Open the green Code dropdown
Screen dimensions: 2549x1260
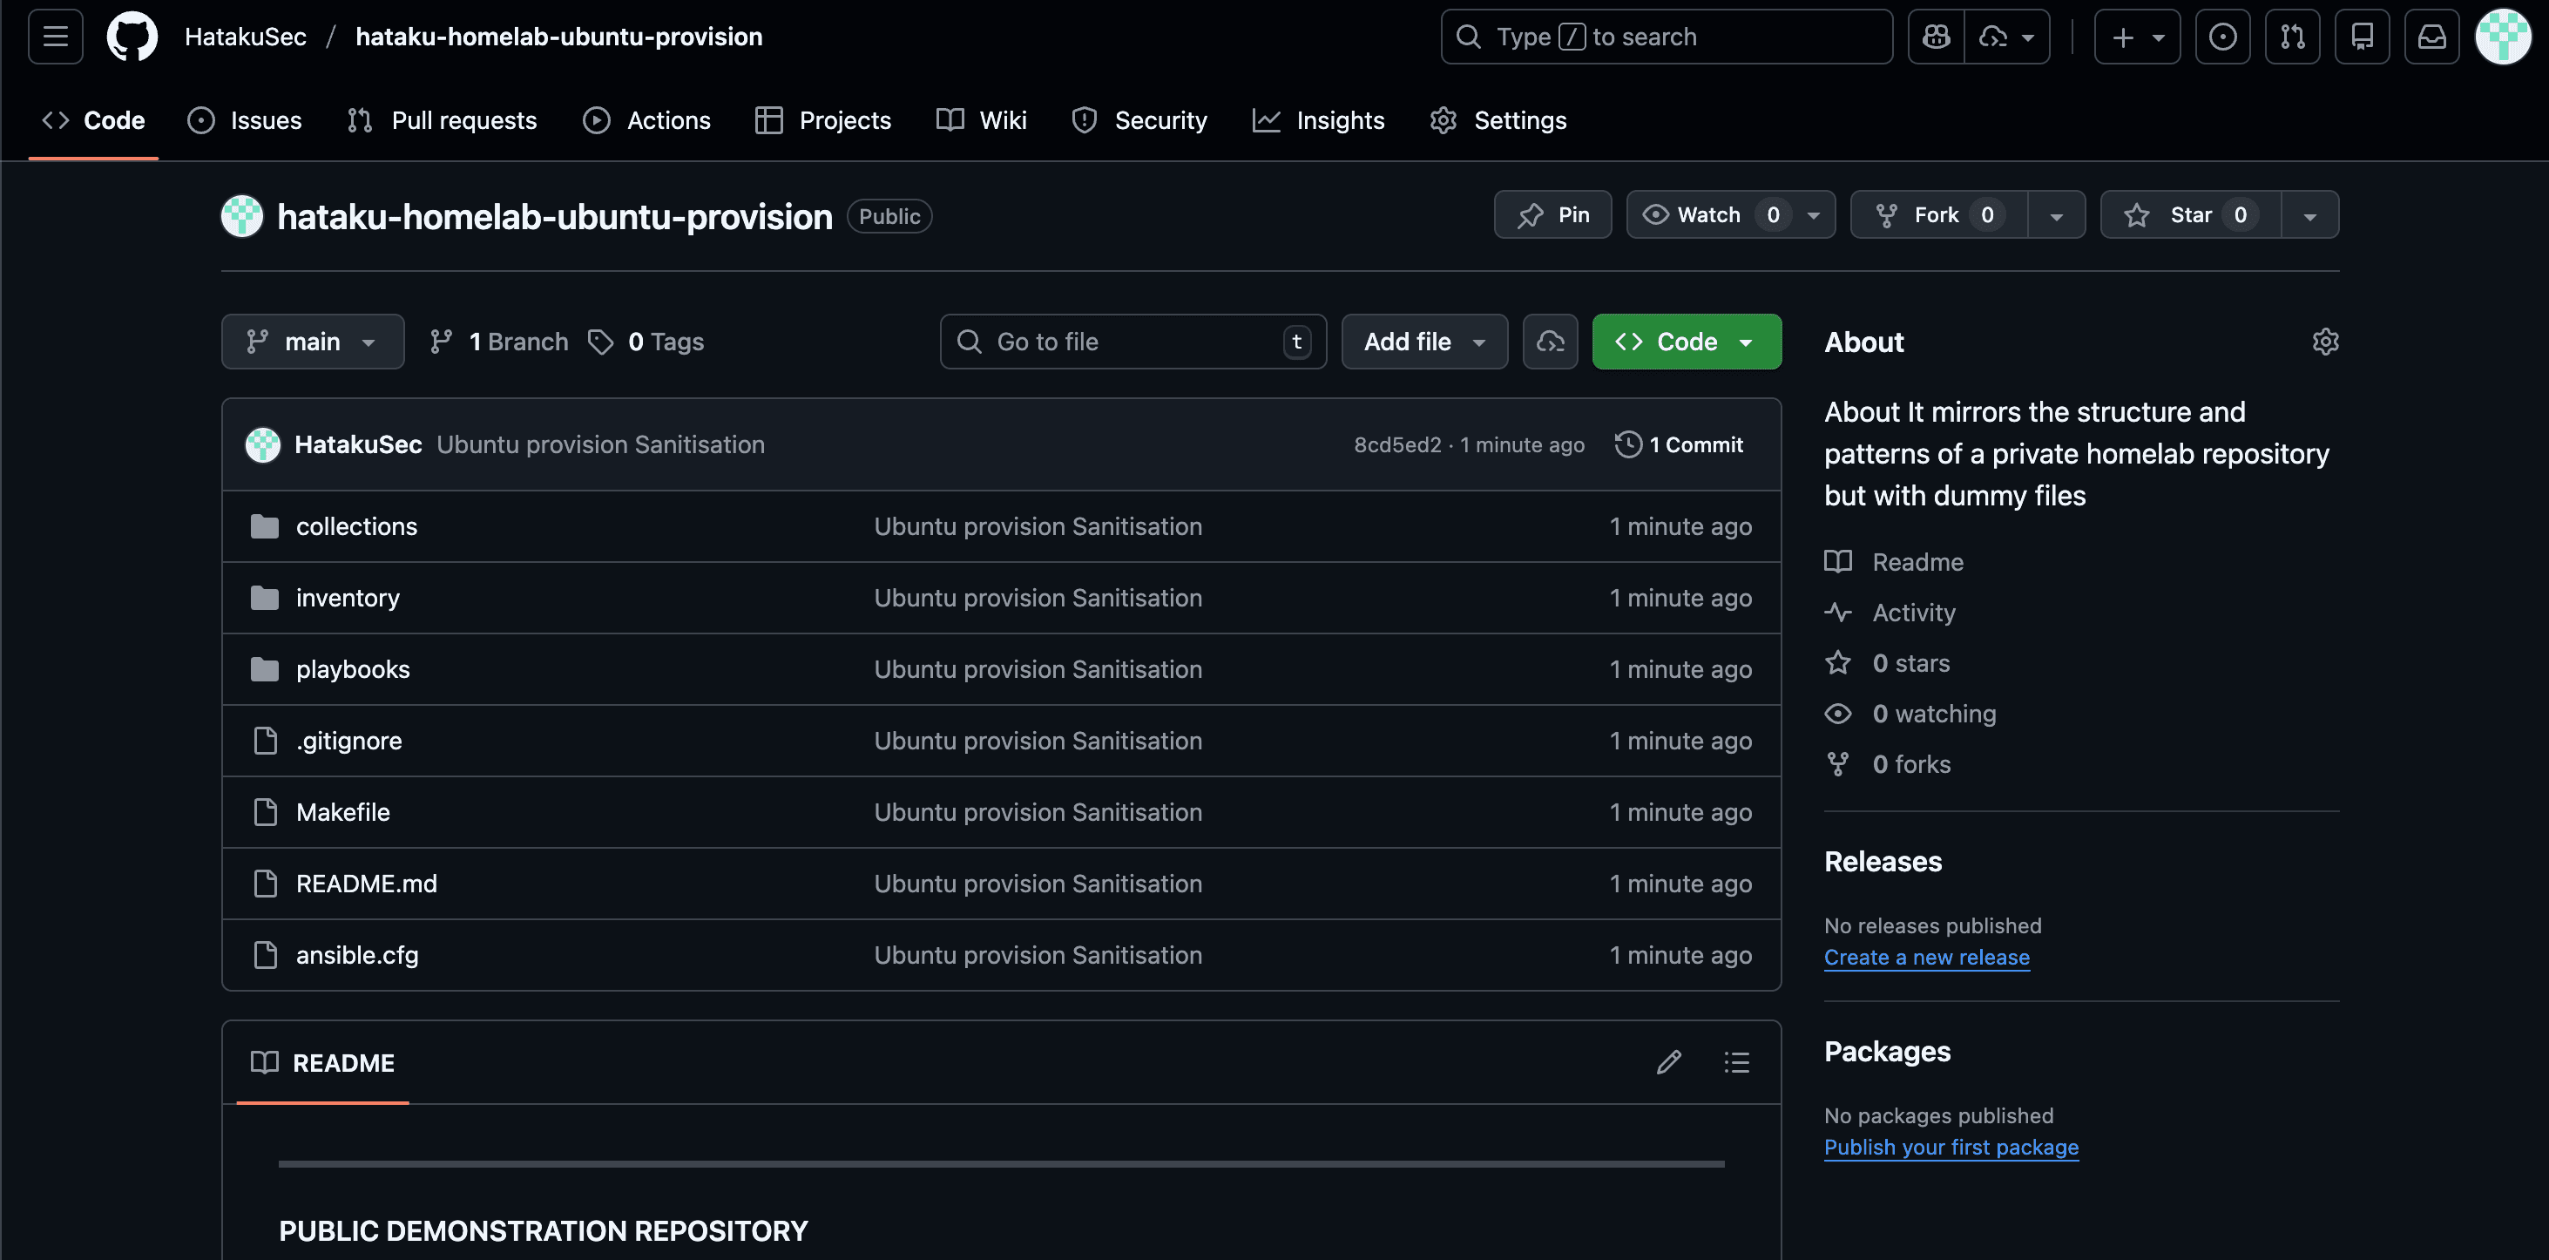(x=1687, y=342)
